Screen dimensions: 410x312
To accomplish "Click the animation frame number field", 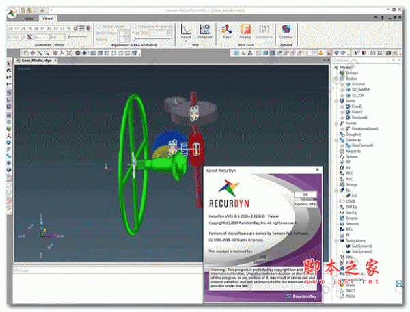I will tap(41, 37).
